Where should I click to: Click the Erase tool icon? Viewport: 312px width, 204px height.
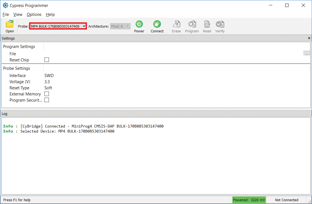pyautogui.click(x=176, y=24)
